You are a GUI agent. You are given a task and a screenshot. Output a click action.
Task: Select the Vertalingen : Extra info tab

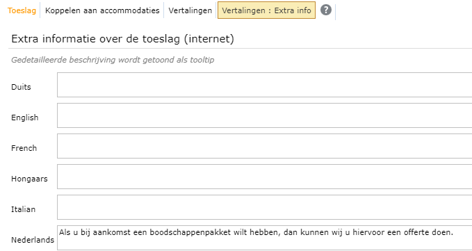pyautogui.click(x=266, y=10)
